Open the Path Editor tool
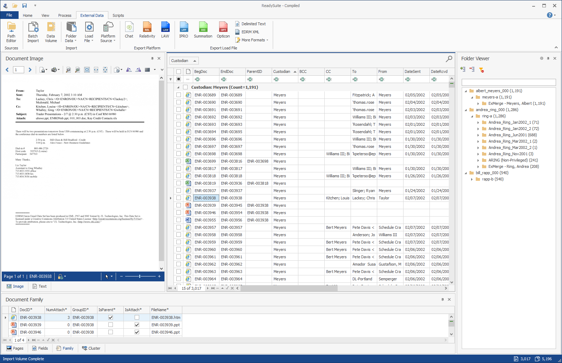 click(11, 32)
